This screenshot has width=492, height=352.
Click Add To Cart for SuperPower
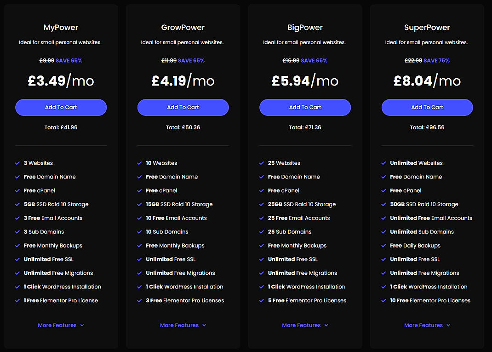point(427,107)
